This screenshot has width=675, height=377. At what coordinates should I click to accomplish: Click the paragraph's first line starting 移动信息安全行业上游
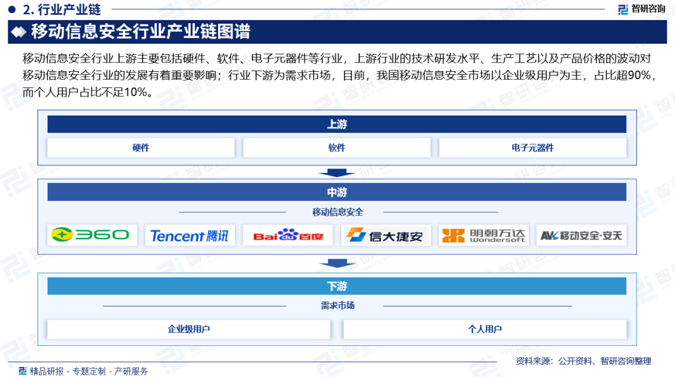337,58
